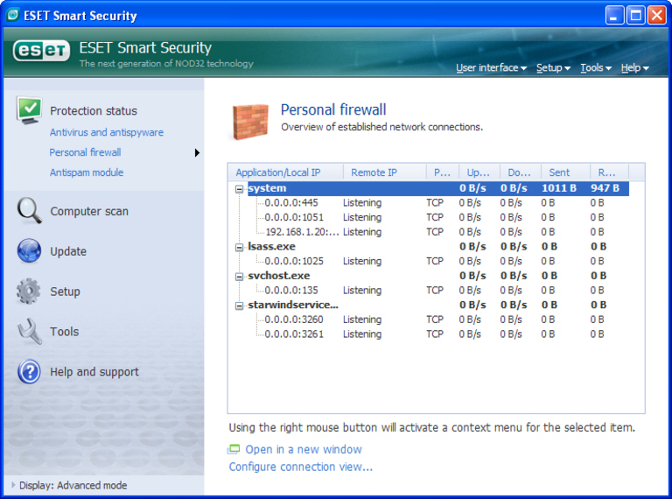Open Computer scan section
This screenshot has width=672, height=499.
(89, 211)
